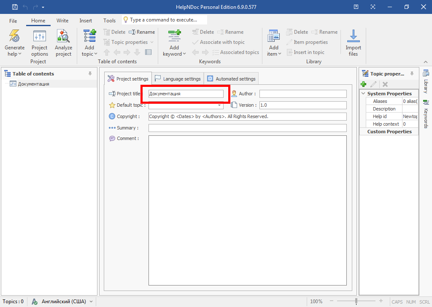Click keyword move left arrow
The image size is (432, 307).
coord(195,52)
